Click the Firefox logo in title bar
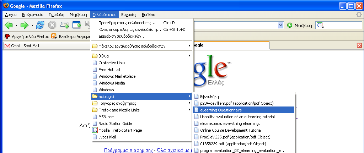 point(6,6)
